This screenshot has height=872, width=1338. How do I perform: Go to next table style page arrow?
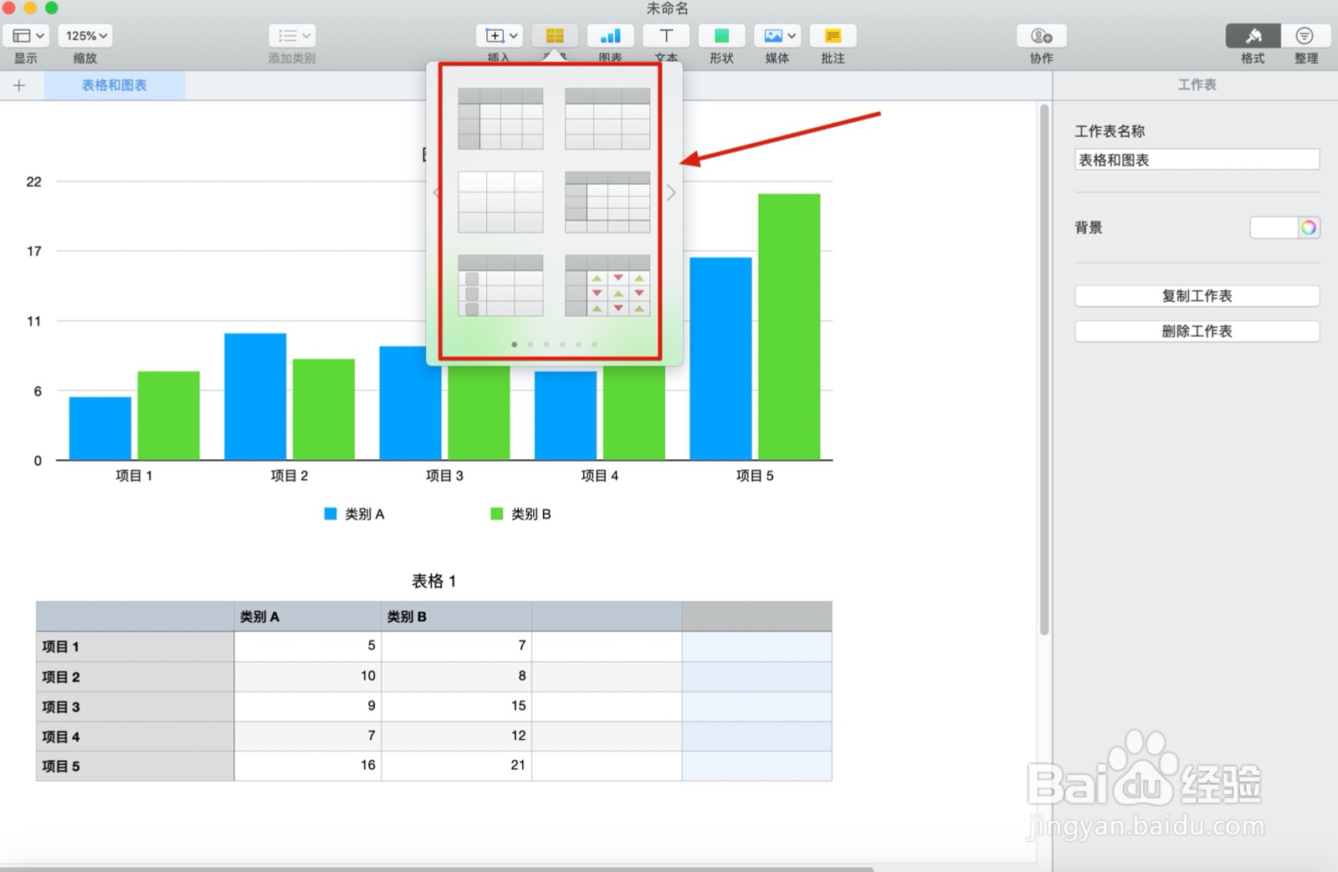[671, 193]
